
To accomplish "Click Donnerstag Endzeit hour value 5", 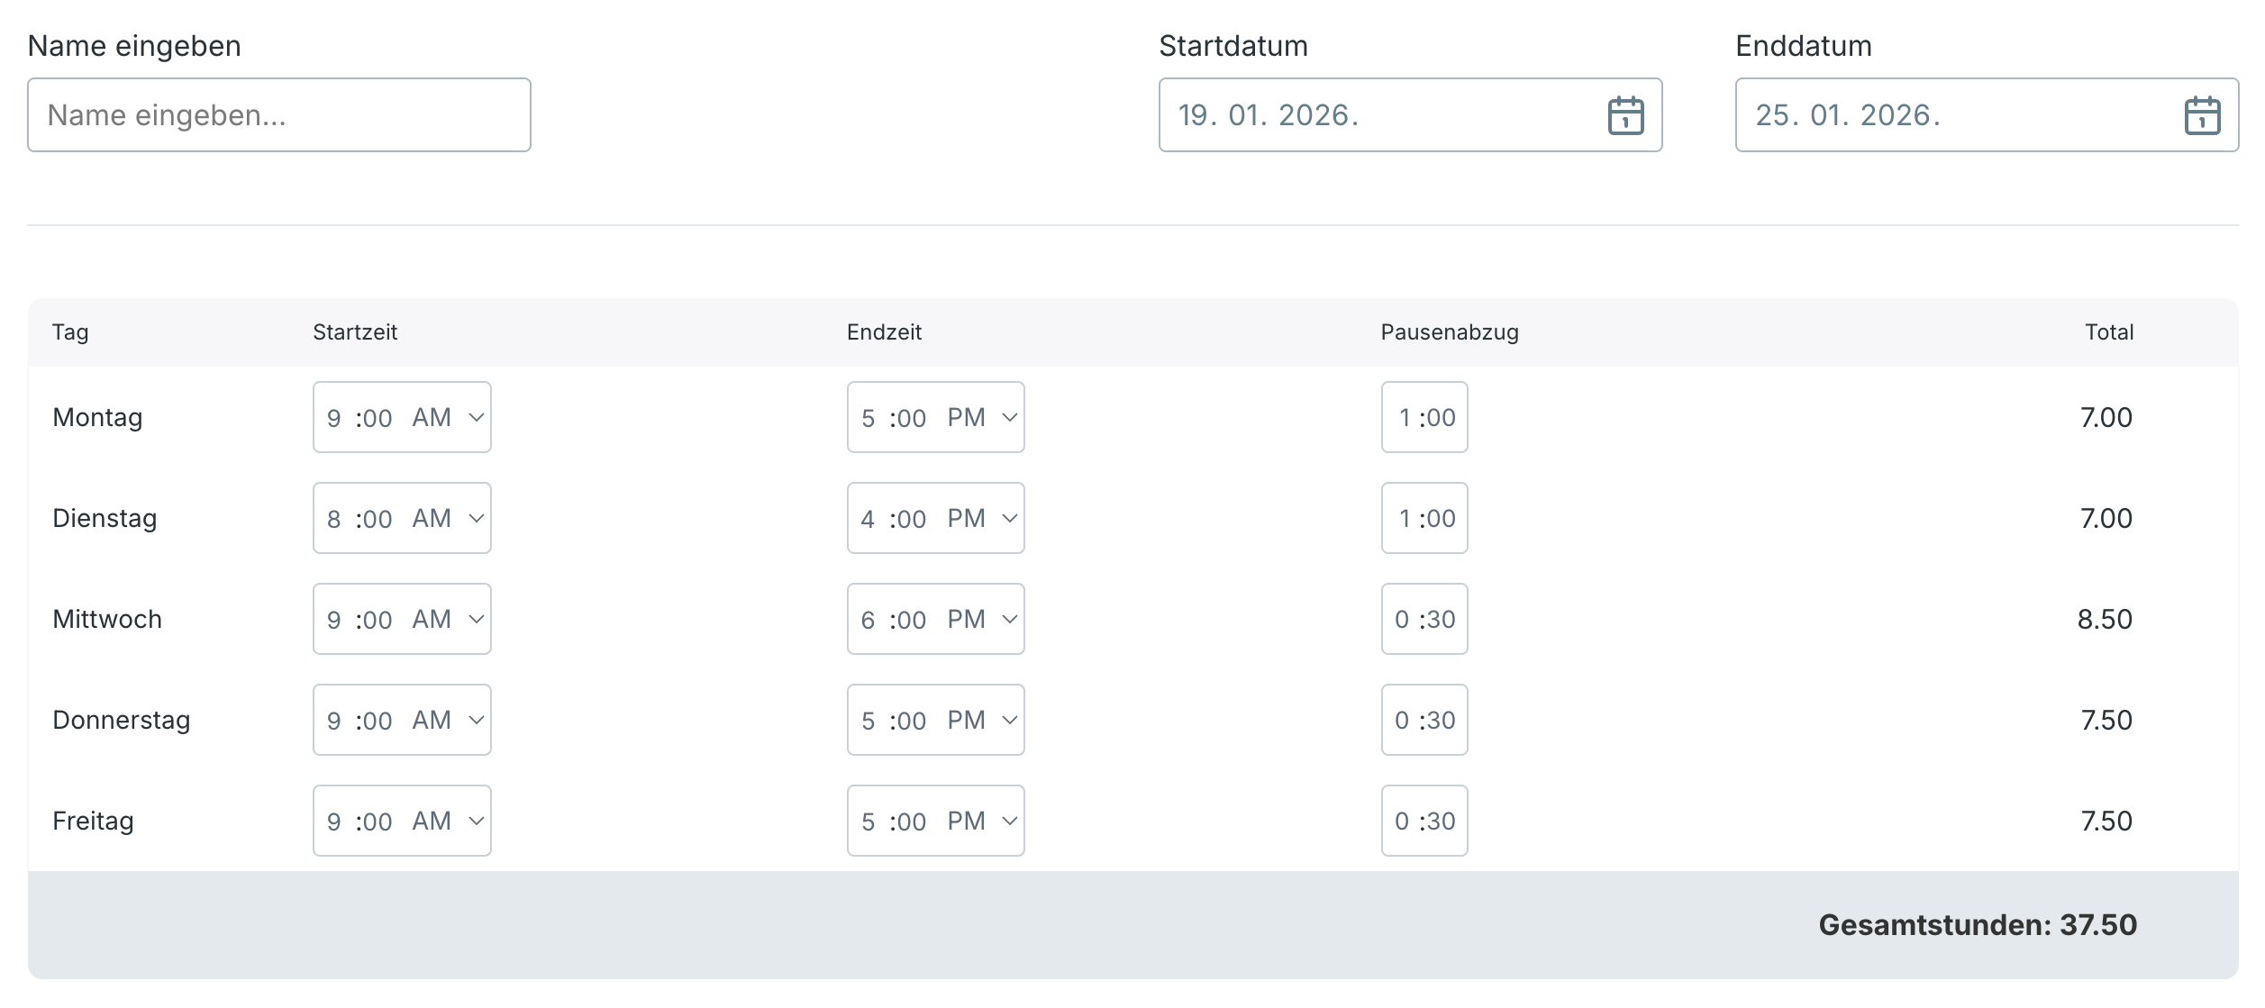I will click(868, 721).
